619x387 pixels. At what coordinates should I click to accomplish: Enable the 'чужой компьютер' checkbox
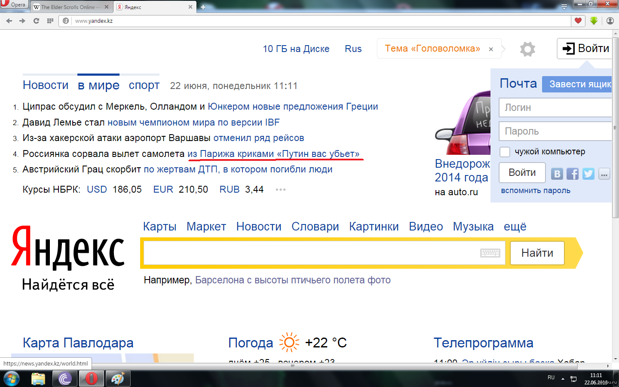click(x=505, y=152)
